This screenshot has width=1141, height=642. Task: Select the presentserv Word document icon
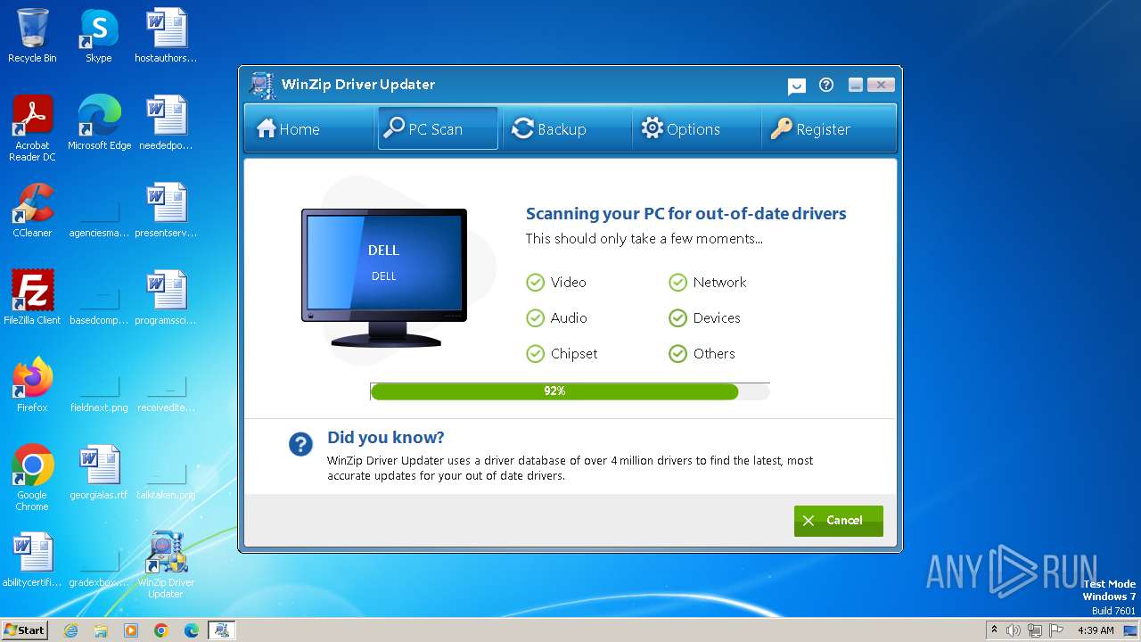(166, 210)
